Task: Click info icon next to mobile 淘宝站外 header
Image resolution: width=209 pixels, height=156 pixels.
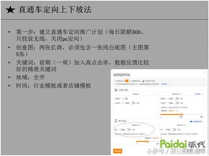Action: tap(185, 125)
